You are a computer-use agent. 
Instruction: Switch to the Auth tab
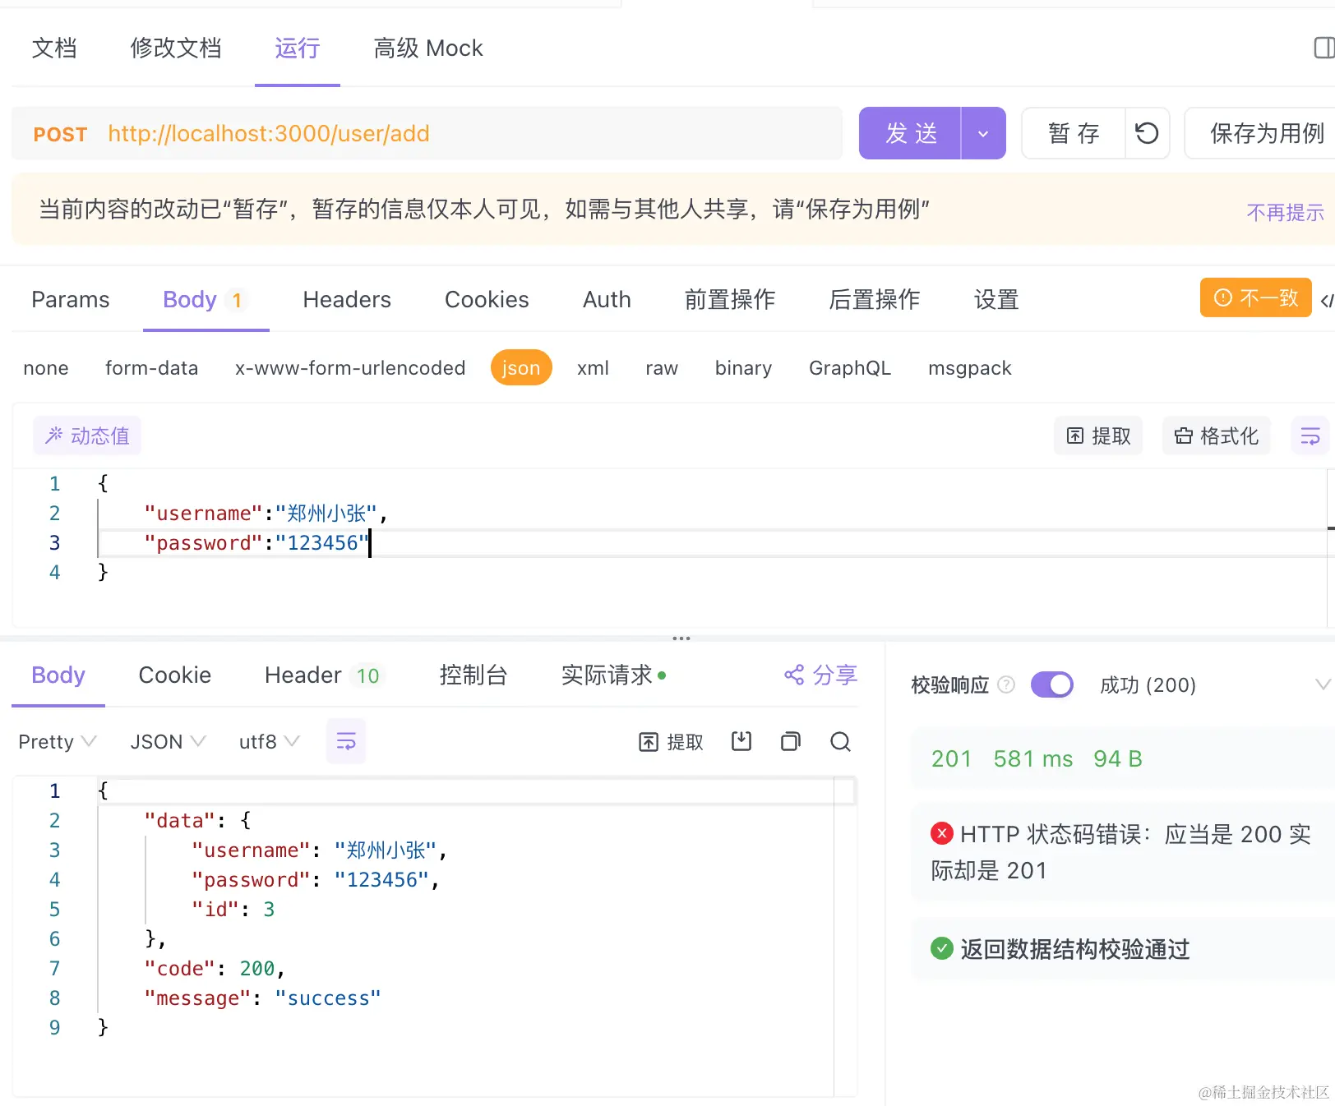pos(607,300)
